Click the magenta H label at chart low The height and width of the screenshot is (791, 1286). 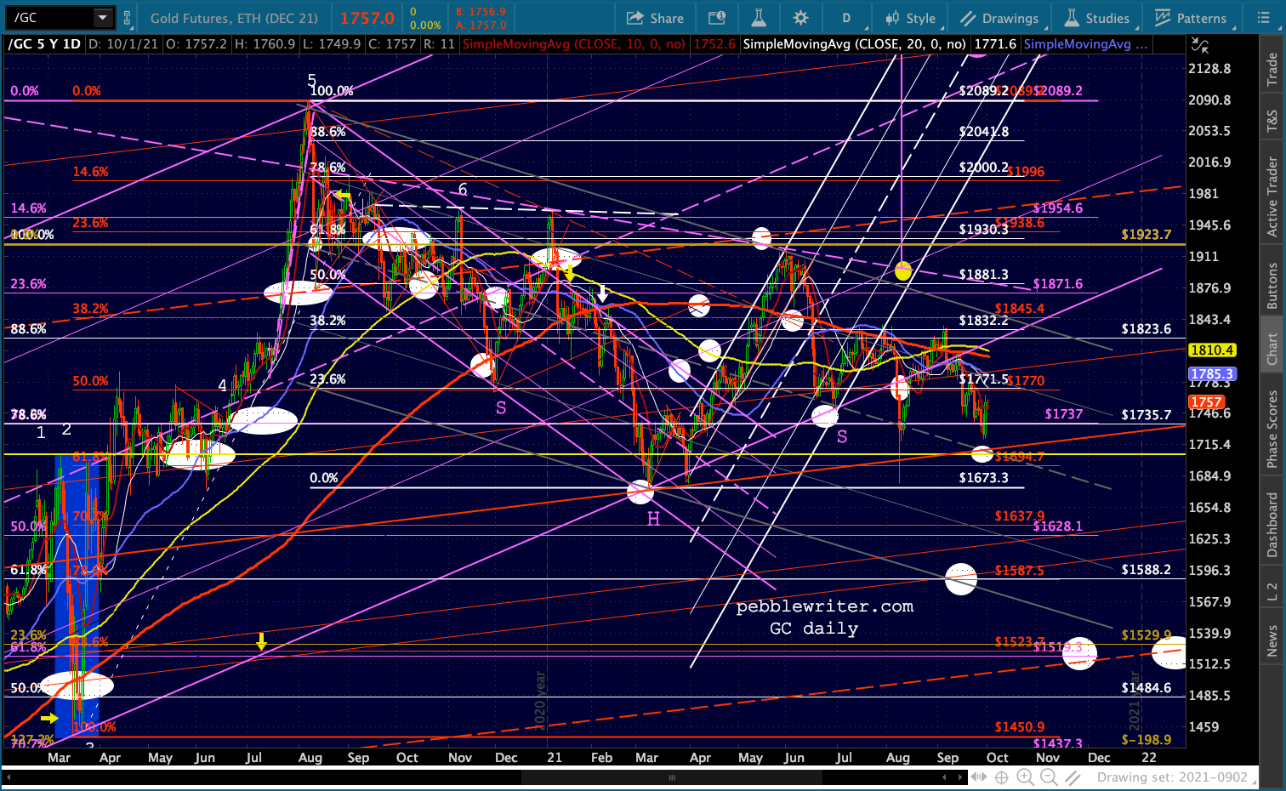pyautogui.click(x=653, y=519)
